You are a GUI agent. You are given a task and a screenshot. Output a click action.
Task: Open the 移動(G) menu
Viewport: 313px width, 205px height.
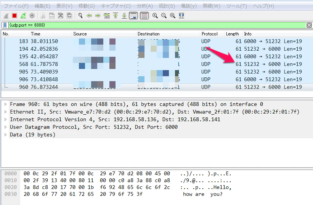[87, 6]
